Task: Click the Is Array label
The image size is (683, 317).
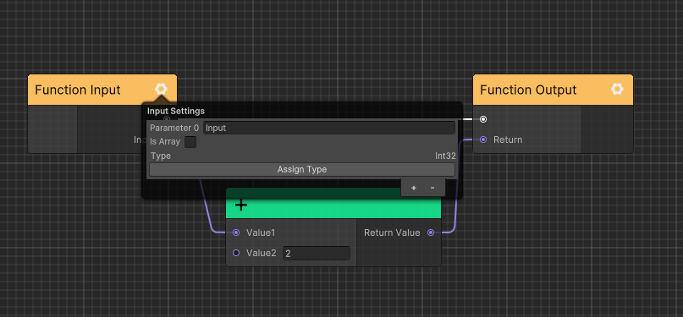Action: tap(165, 142)
